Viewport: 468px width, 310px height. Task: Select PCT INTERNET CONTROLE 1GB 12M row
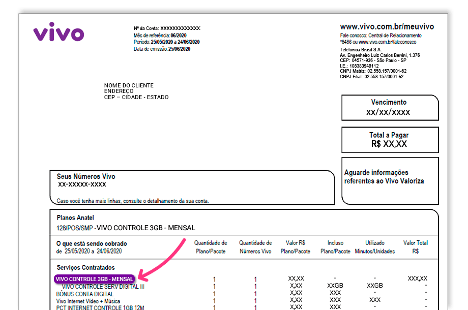(100, 307)
